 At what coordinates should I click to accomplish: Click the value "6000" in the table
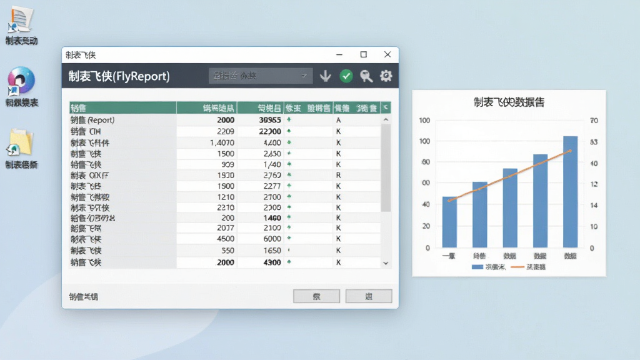coord(272,238)
